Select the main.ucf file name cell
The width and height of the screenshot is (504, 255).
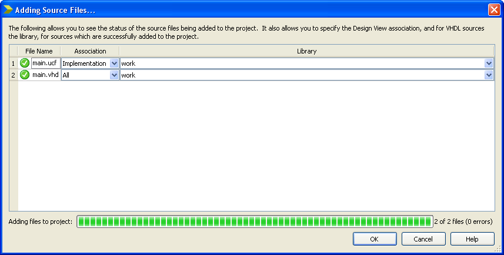45,63
